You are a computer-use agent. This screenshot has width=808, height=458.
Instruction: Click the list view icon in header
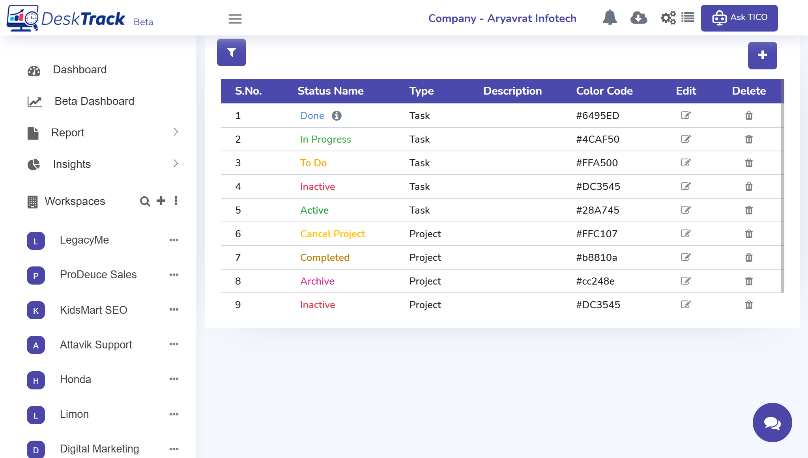[x=688, y=18]
